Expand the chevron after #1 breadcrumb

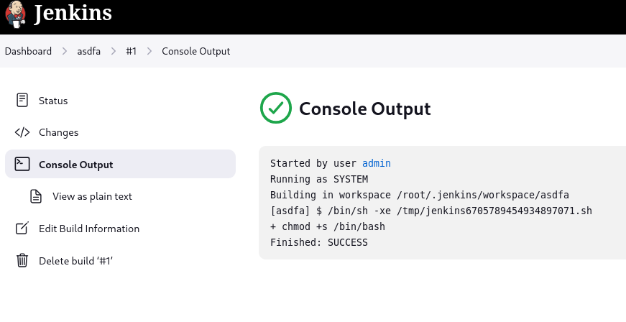[149, 51]
